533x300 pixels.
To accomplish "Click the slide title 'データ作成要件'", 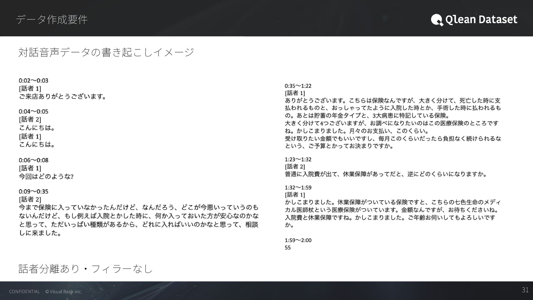I will [52, 19].
